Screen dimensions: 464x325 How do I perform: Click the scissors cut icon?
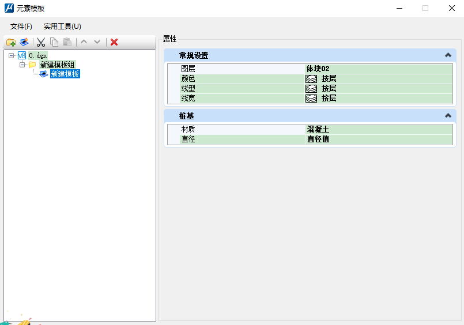[41, 42]
